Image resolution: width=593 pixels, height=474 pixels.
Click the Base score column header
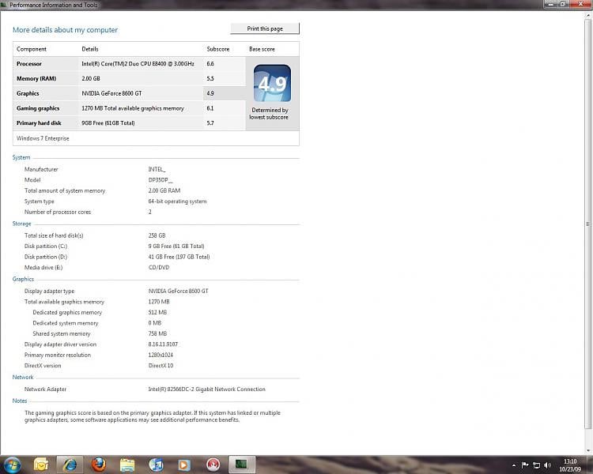(262, 49)
